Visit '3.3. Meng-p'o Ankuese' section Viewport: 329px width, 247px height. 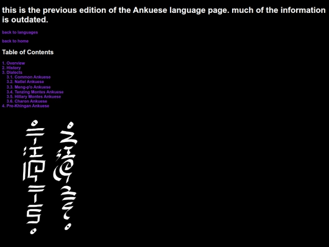pos(29,87)
